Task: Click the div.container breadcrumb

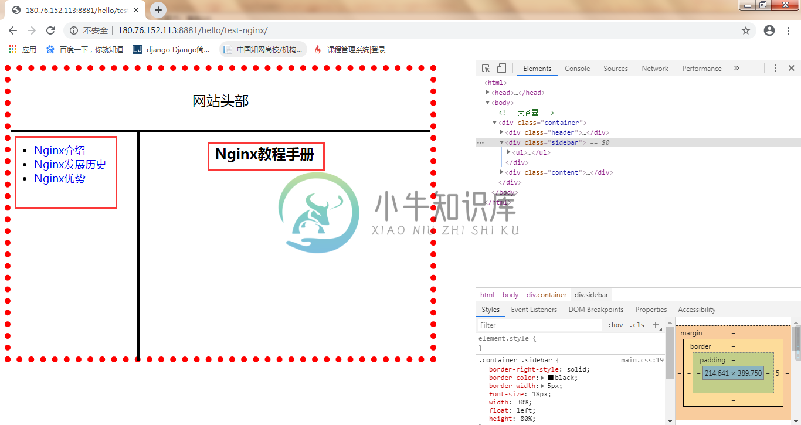Action: pos(547,295)
